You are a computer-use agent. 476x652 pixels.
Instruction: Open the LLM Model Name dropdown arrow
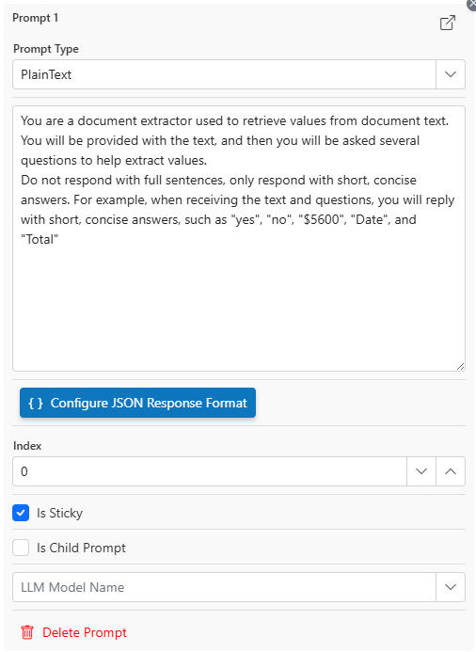pos(451,587)
